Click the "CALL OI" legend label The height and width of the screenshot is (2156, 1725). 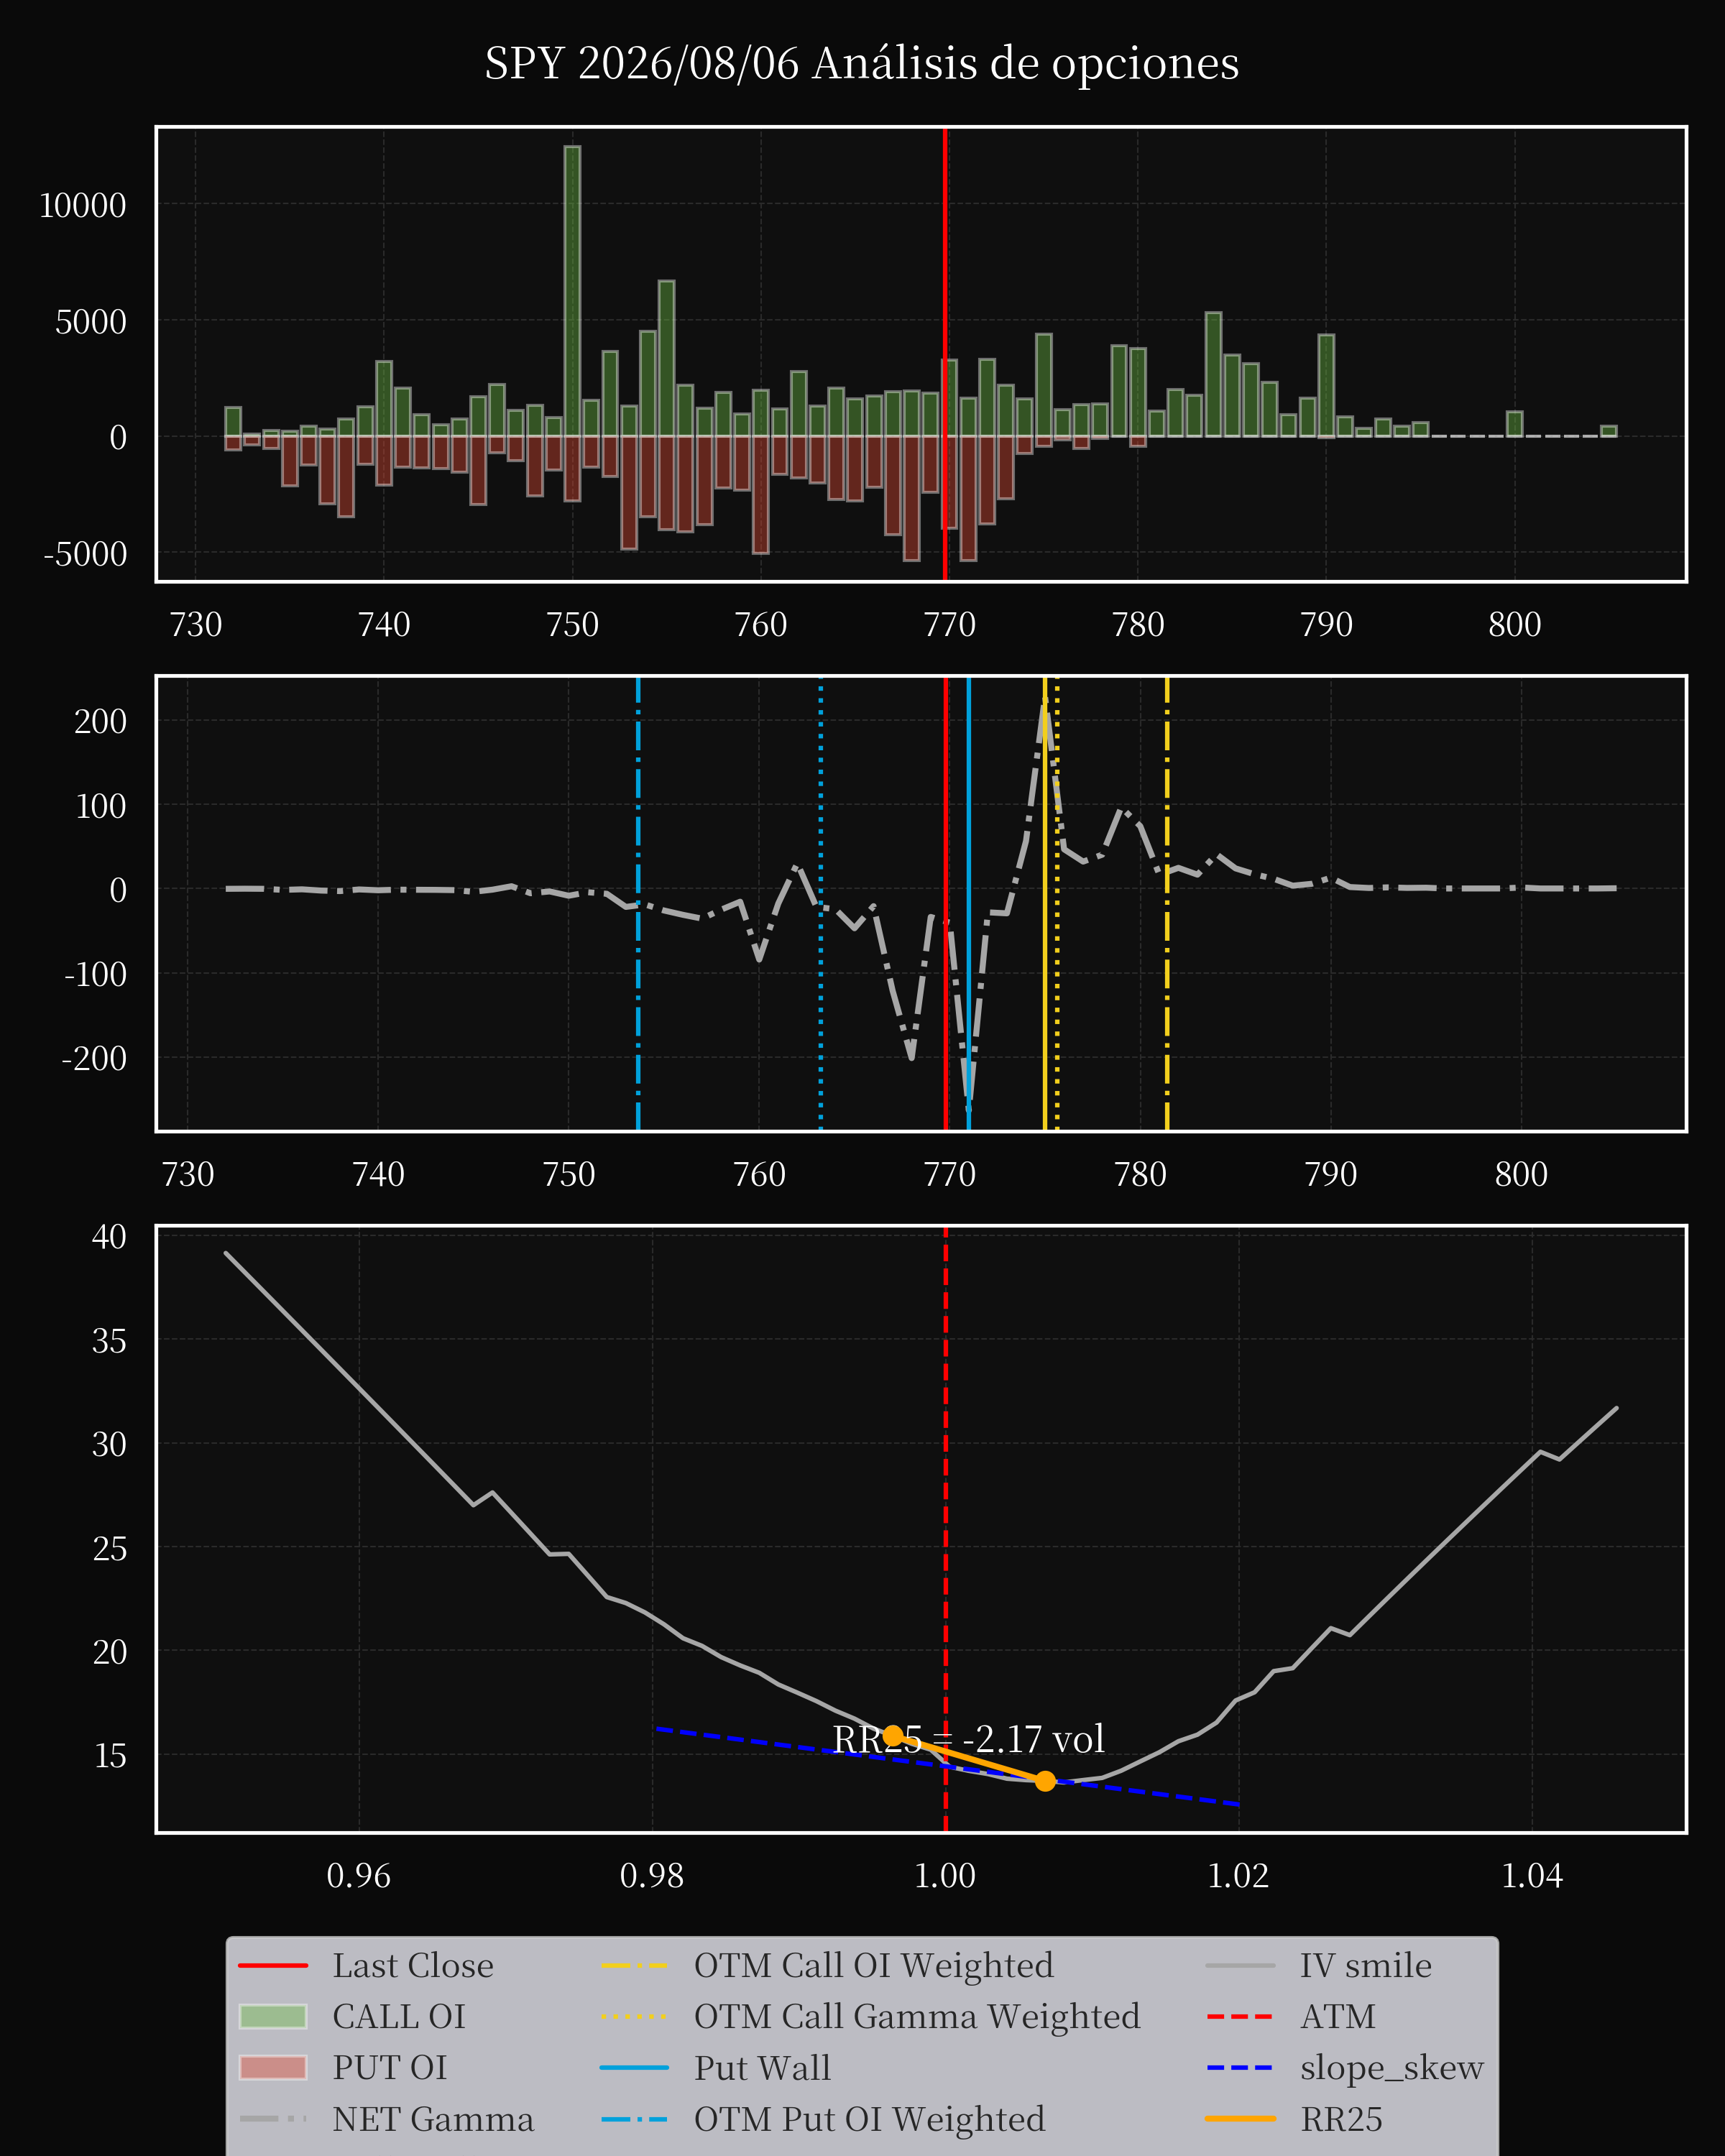coord(399,2017)
